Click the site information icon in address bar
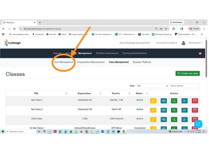 21,29
